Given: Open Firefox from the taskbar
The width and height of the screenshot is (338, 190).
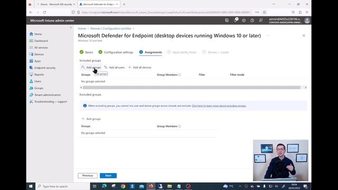Looking at the screenshot, I should [x=151, y=186].
